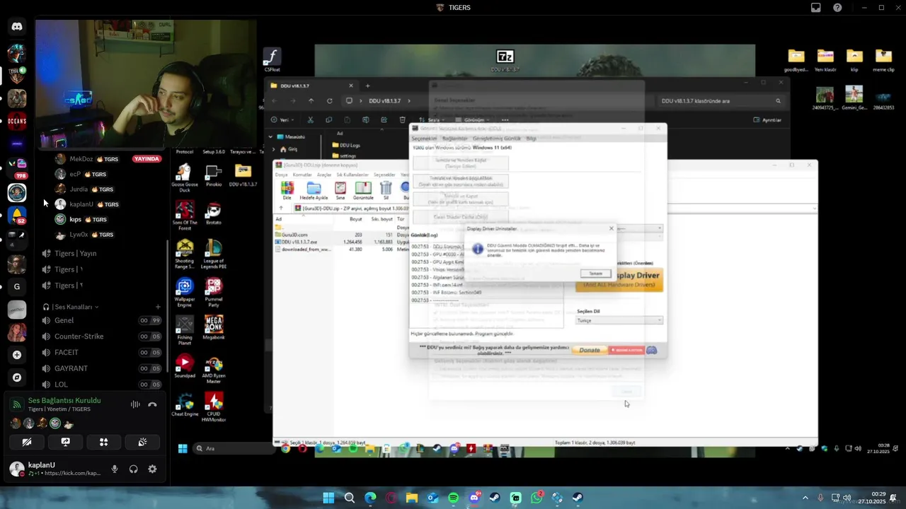This screenshot has width=906, height=509.
Task: Click Explorer search field DDU klasöründe ara
Action: coord(721,101)
